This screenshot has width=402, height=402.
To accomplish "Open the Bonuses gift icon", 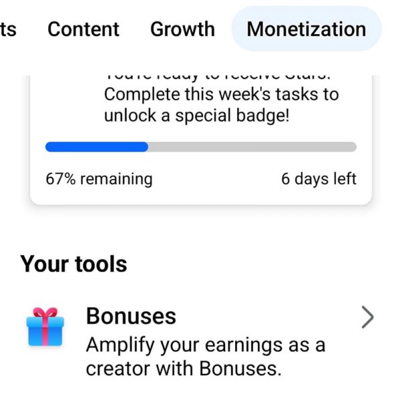I will click(45, 327).
